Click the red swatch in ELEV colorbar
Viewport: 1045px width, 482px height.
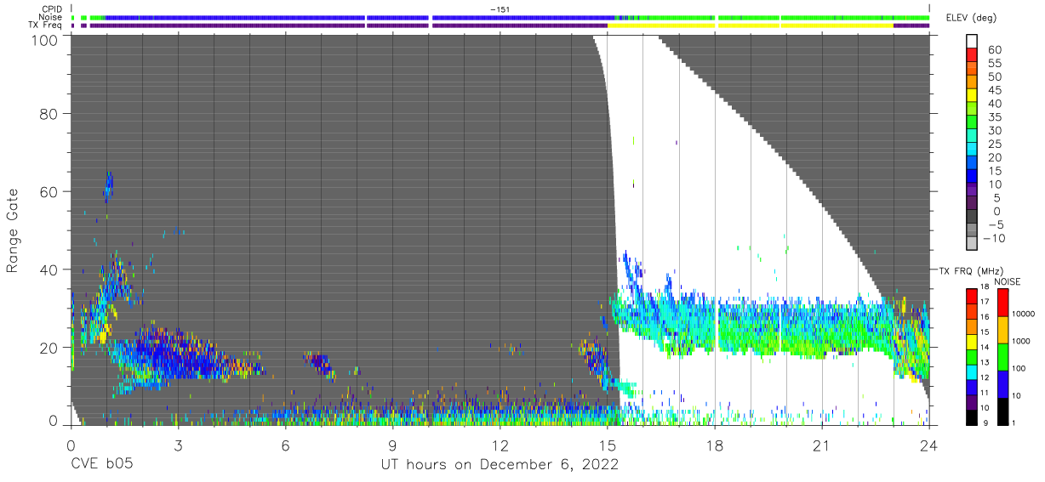pos(971,54)
